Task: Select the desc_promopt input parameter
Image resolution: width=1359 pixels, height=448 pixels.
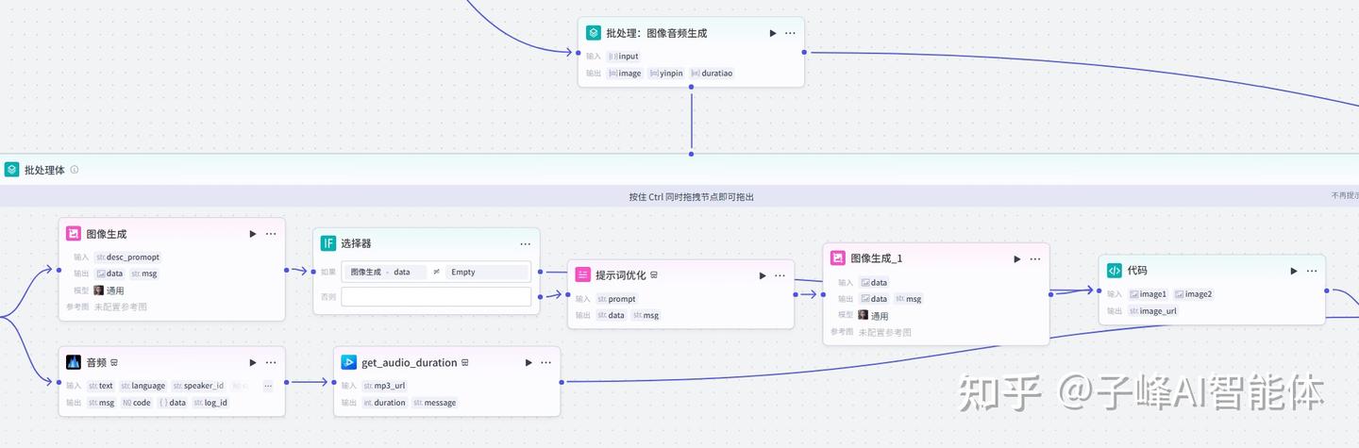Action: (127, 257)
